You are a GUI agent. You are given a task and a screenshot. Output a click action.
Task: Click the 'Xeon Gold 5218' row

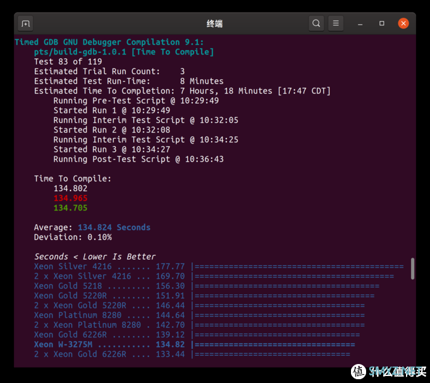pyautogui.click(x=207, y=286)
